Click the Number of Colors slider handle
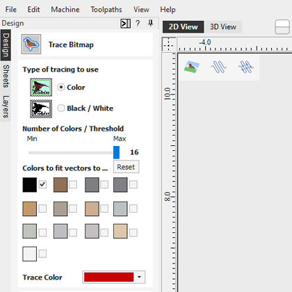Screen dimensions: 292x292 click(116, 152)
